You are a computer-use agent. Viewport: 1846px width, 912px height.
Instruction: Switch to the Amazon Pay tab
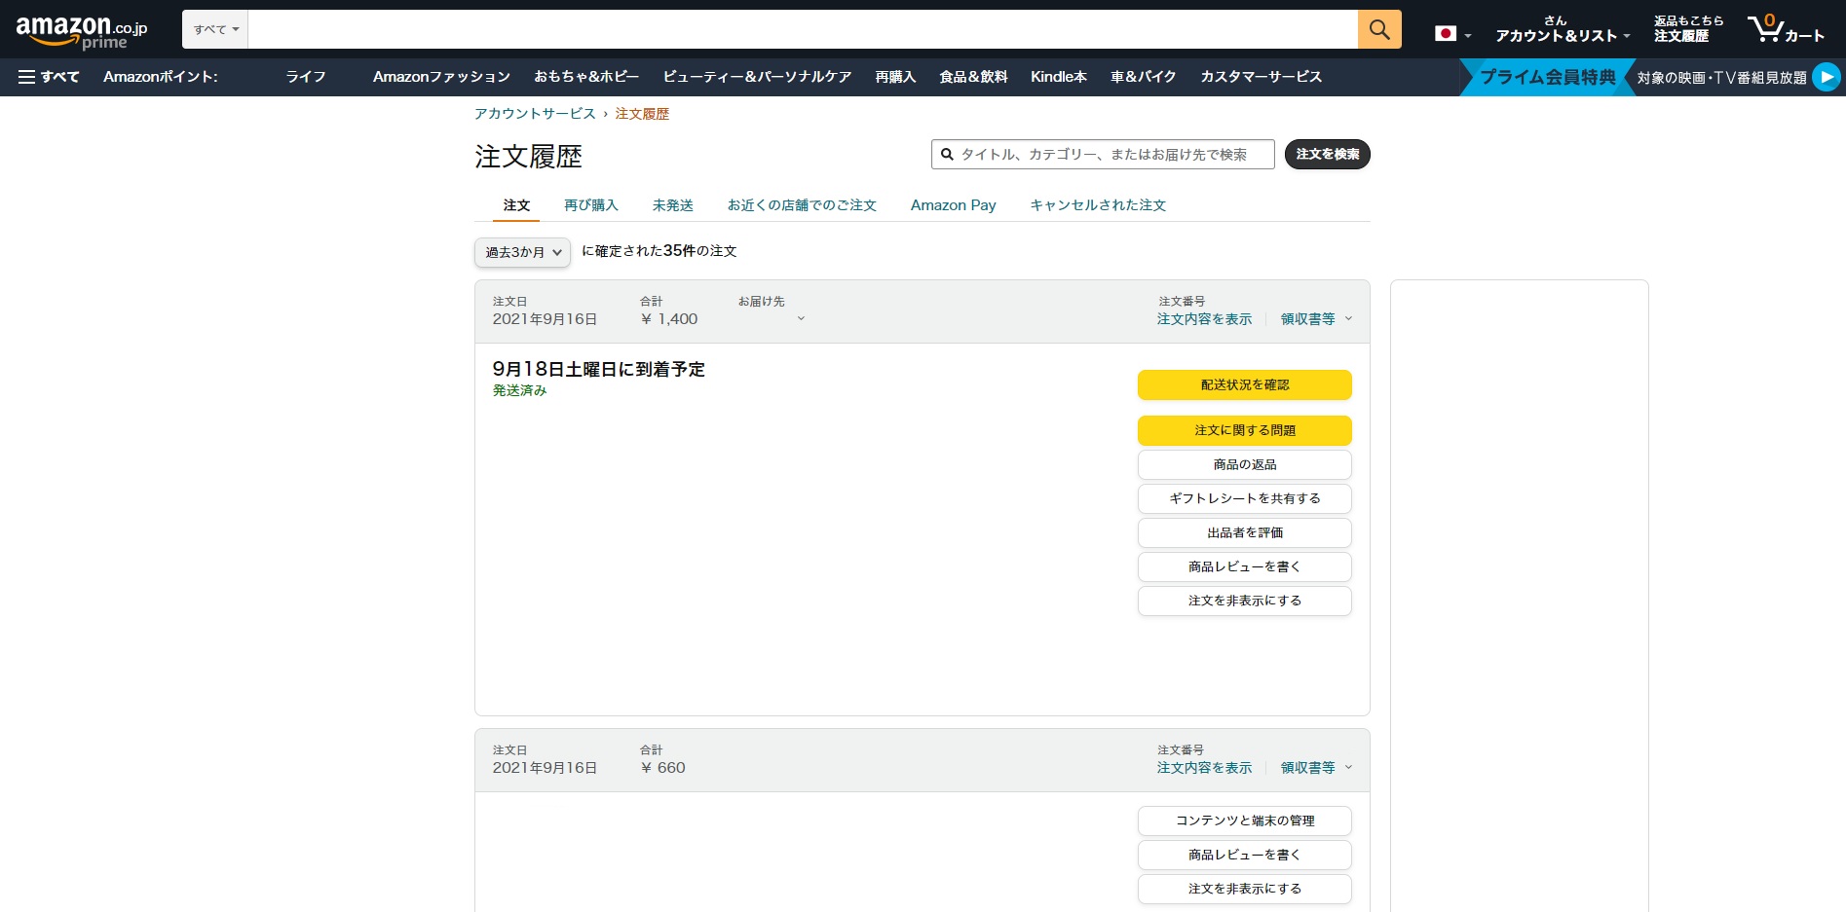(x=953, y=205)
